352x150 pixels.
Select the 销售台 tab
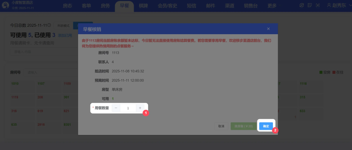252,5
